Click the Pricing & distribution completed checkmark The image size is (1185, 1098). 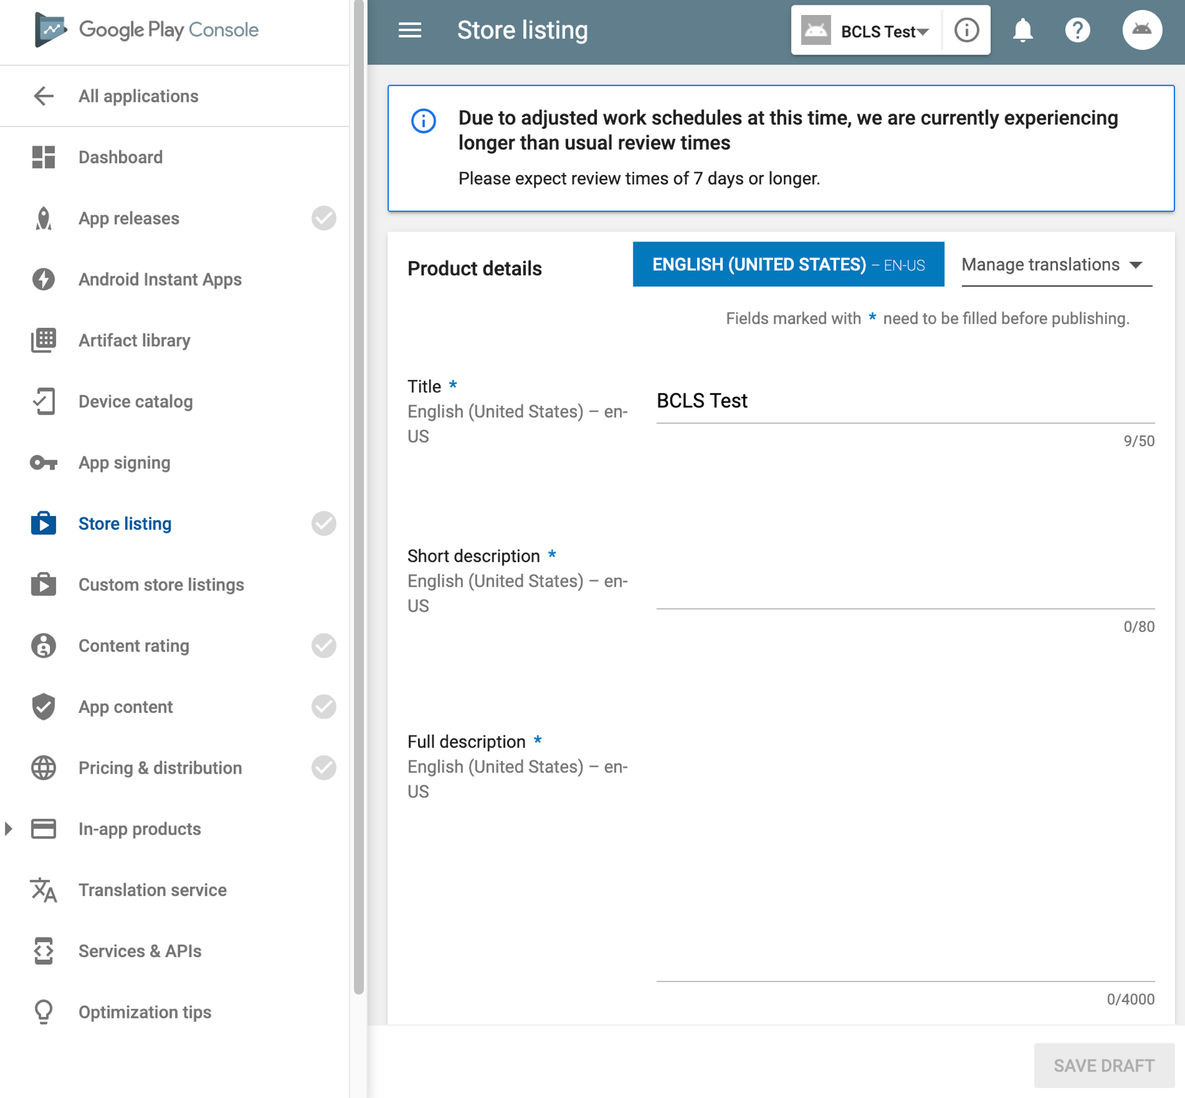(324, 768)
